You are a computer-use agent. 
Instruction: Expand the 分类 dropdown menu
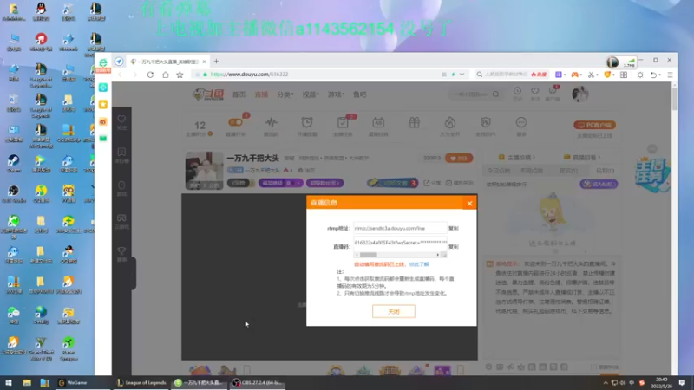pyautogui.click(x=285, y=94)
